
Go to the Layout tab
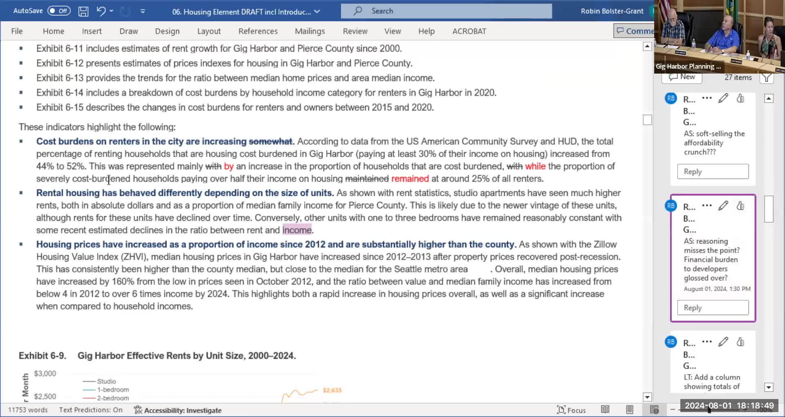coord(209,31)
